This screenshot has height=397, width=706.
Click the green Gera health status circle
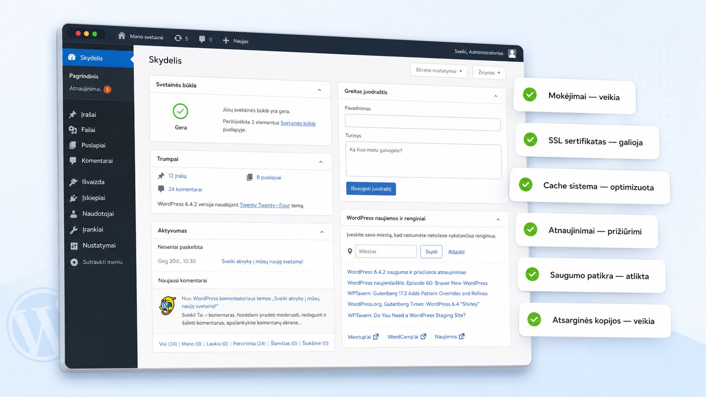pyautogui.click(x=180, y=111)
